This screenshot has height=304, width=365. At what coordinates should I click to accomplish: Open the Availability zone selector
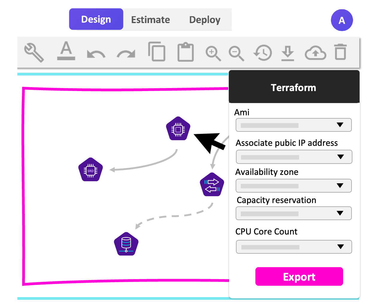pos(293,186)
